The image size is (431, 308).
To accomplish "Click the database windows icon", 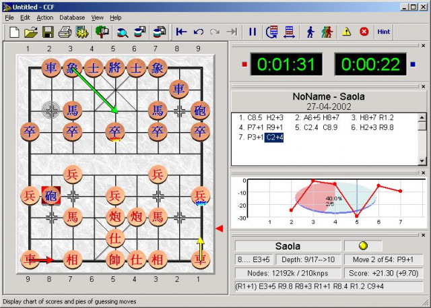I will (139, 32).
